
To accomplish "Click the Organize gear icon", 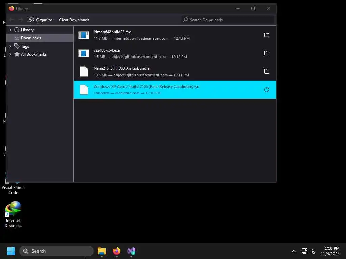I will [31, 20].
